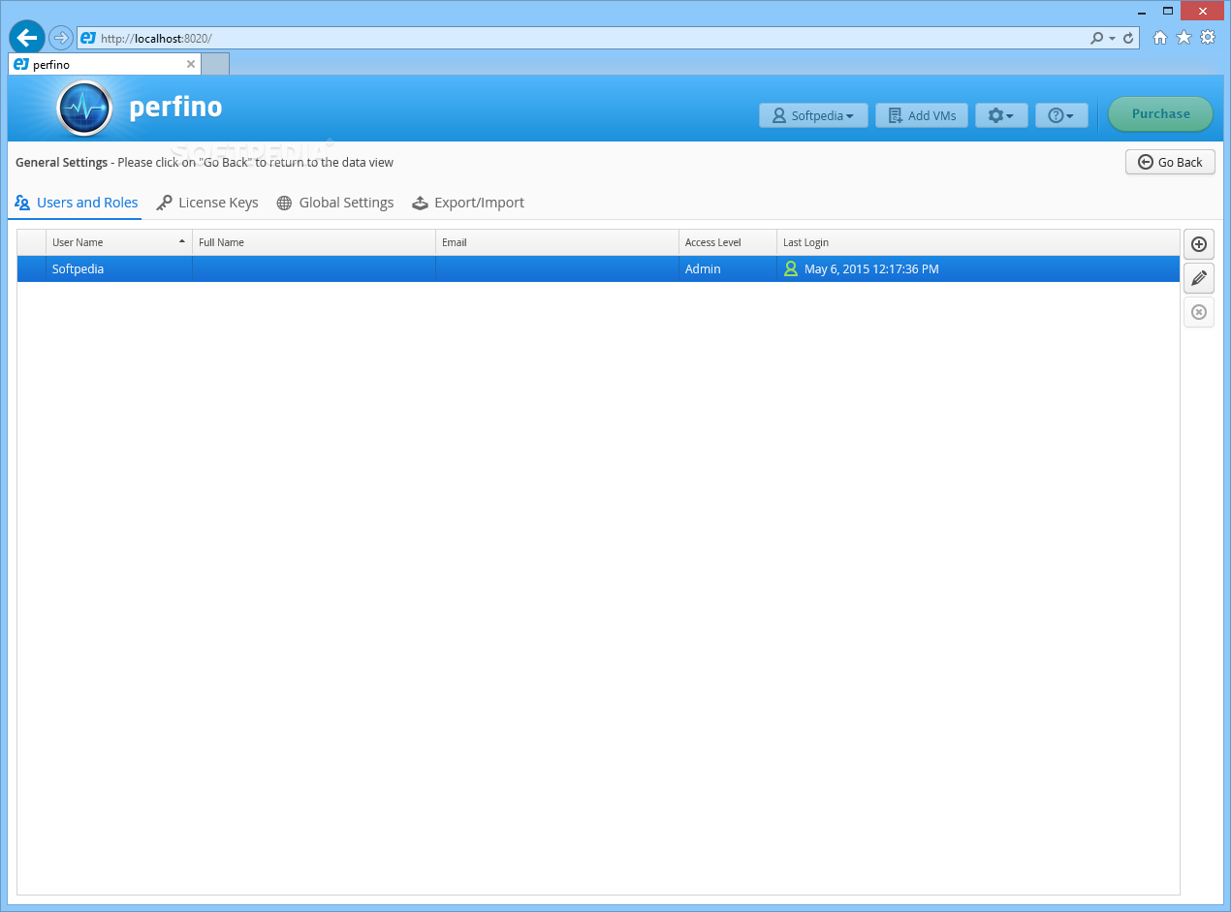1231x912 pixels.
Task: Click the green Purchase button
Action: [1160, 113]
